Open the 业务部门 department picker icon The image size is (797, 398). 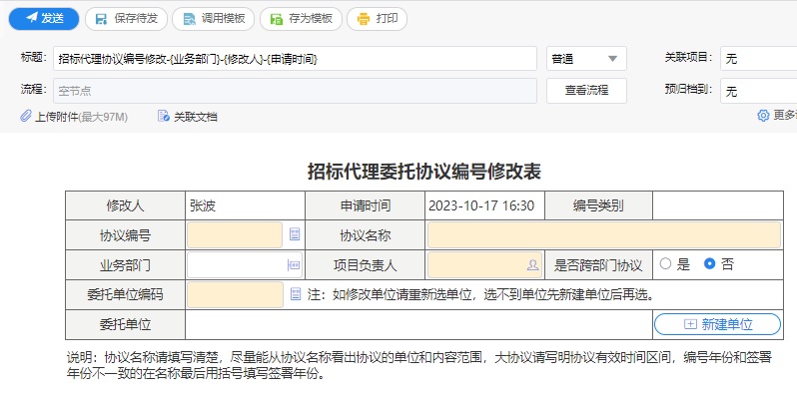coord(295,264)
